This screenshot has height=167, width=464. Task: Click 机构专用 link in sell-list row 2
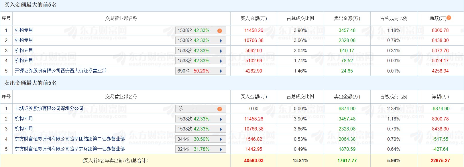coord(24,118)
